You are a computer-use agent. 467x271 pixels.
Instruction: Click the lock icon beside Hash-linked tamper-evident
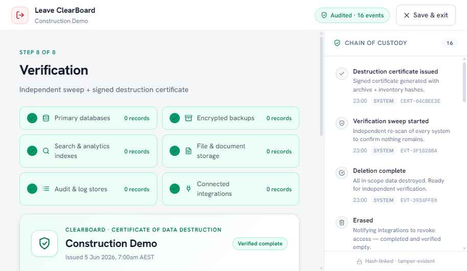[x=360, y=261]
